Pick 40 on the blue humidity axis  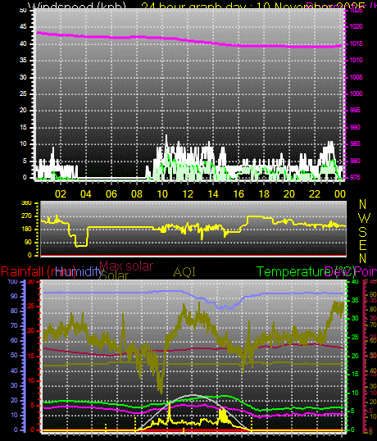pyautogui.click(x=14, y=371)
